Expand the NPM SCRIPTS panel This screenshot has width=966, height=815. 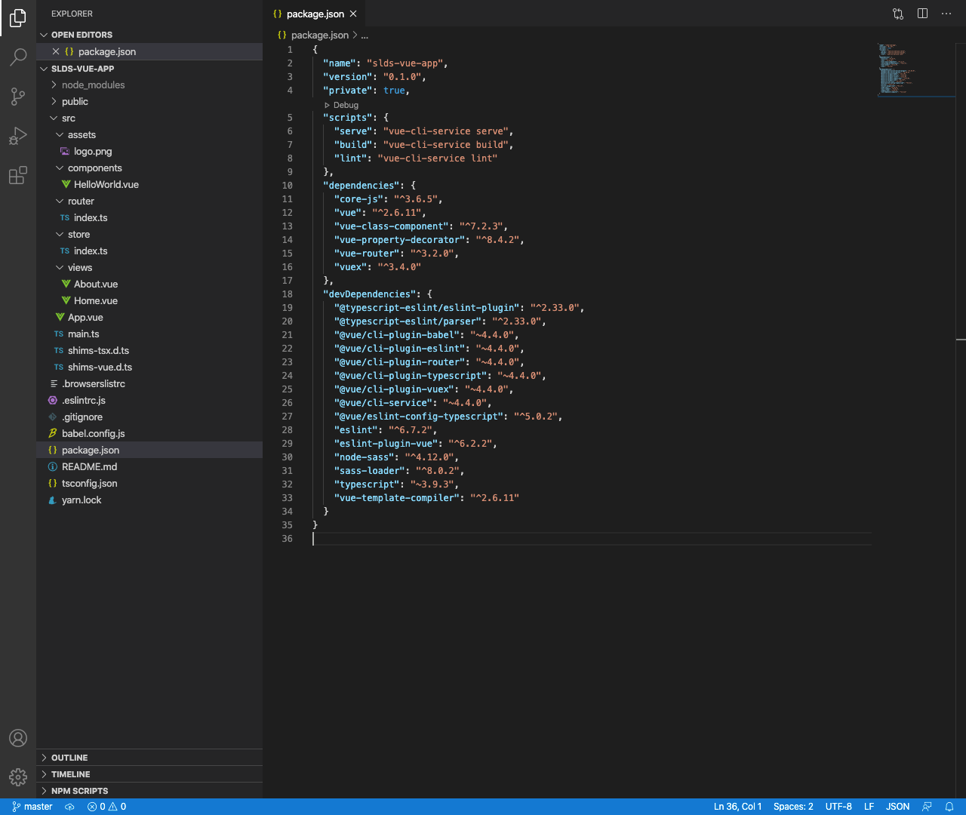[79, 791]
